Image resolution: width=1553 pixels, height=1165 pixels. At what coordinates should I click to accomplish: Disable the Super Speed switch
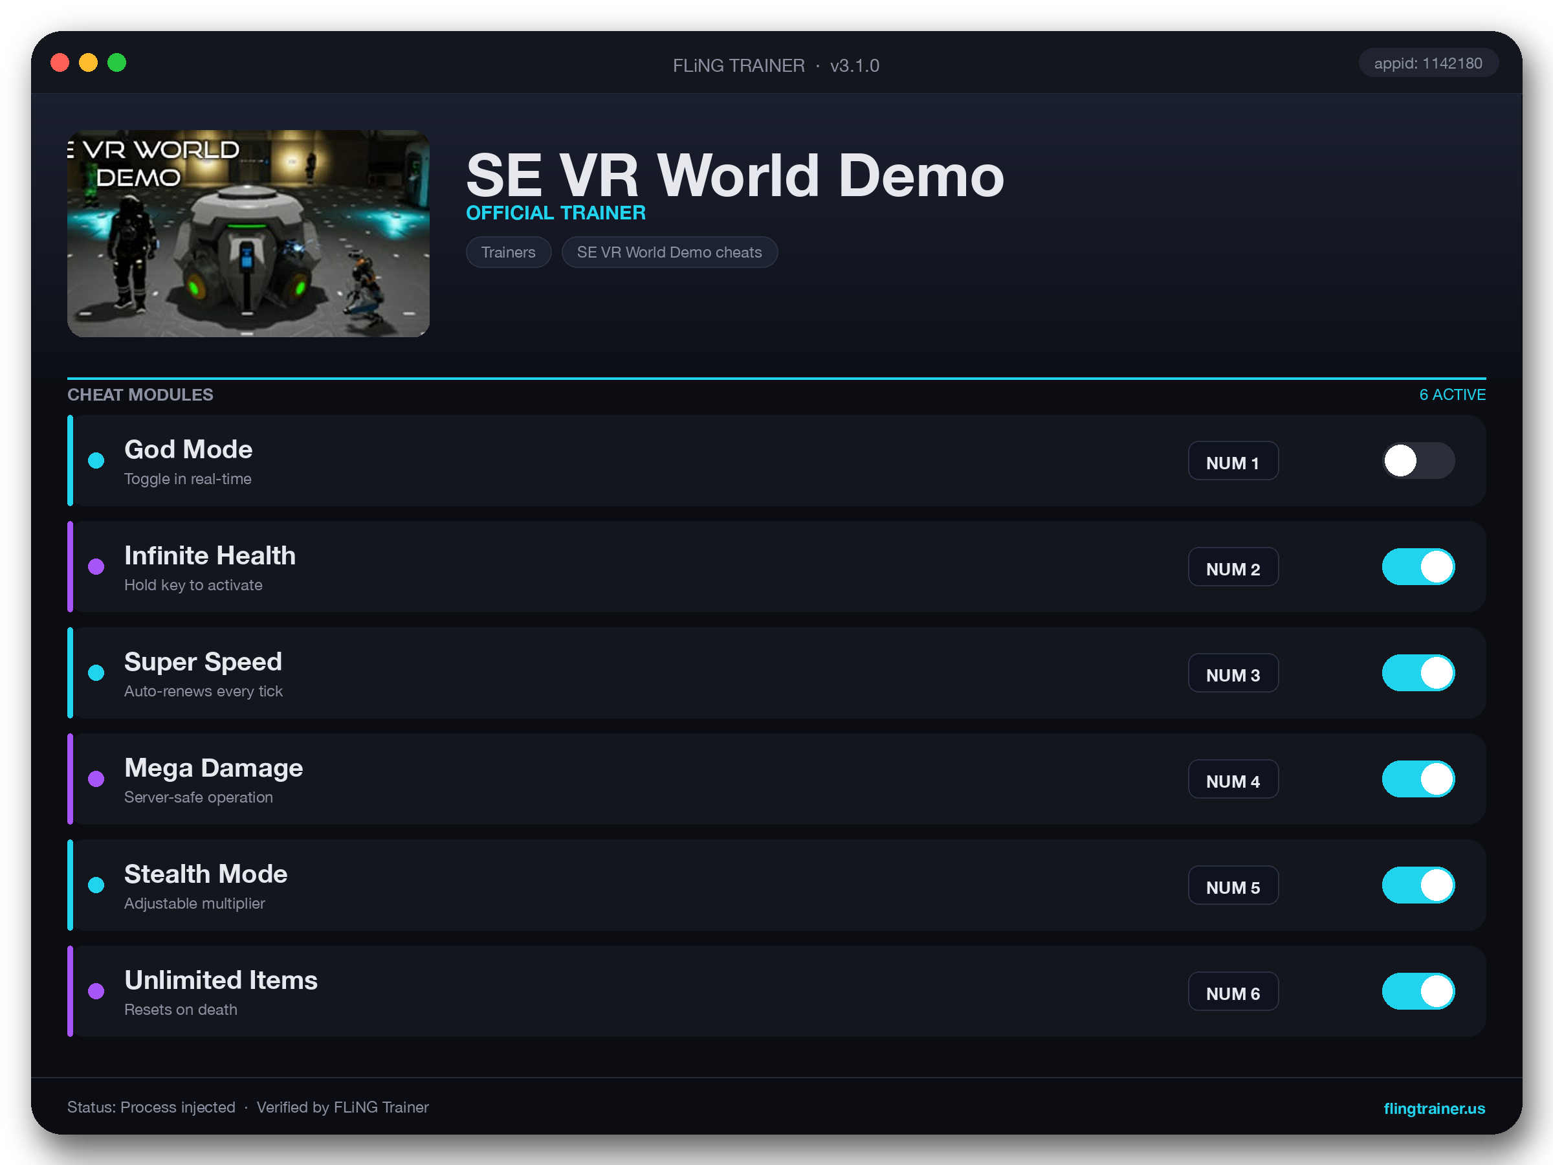[1418, 672]
